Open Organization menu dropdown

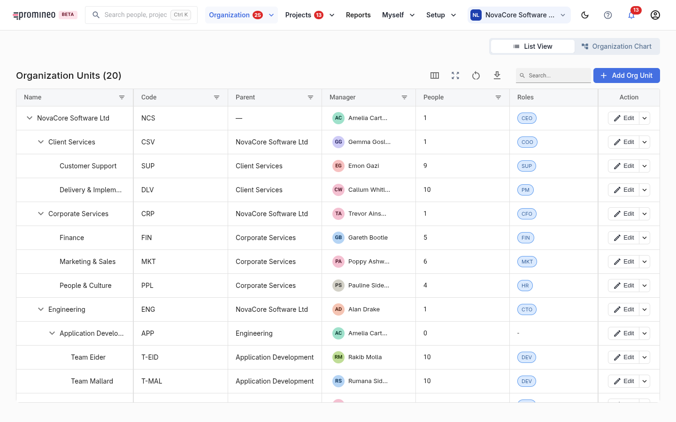[241, 15]
